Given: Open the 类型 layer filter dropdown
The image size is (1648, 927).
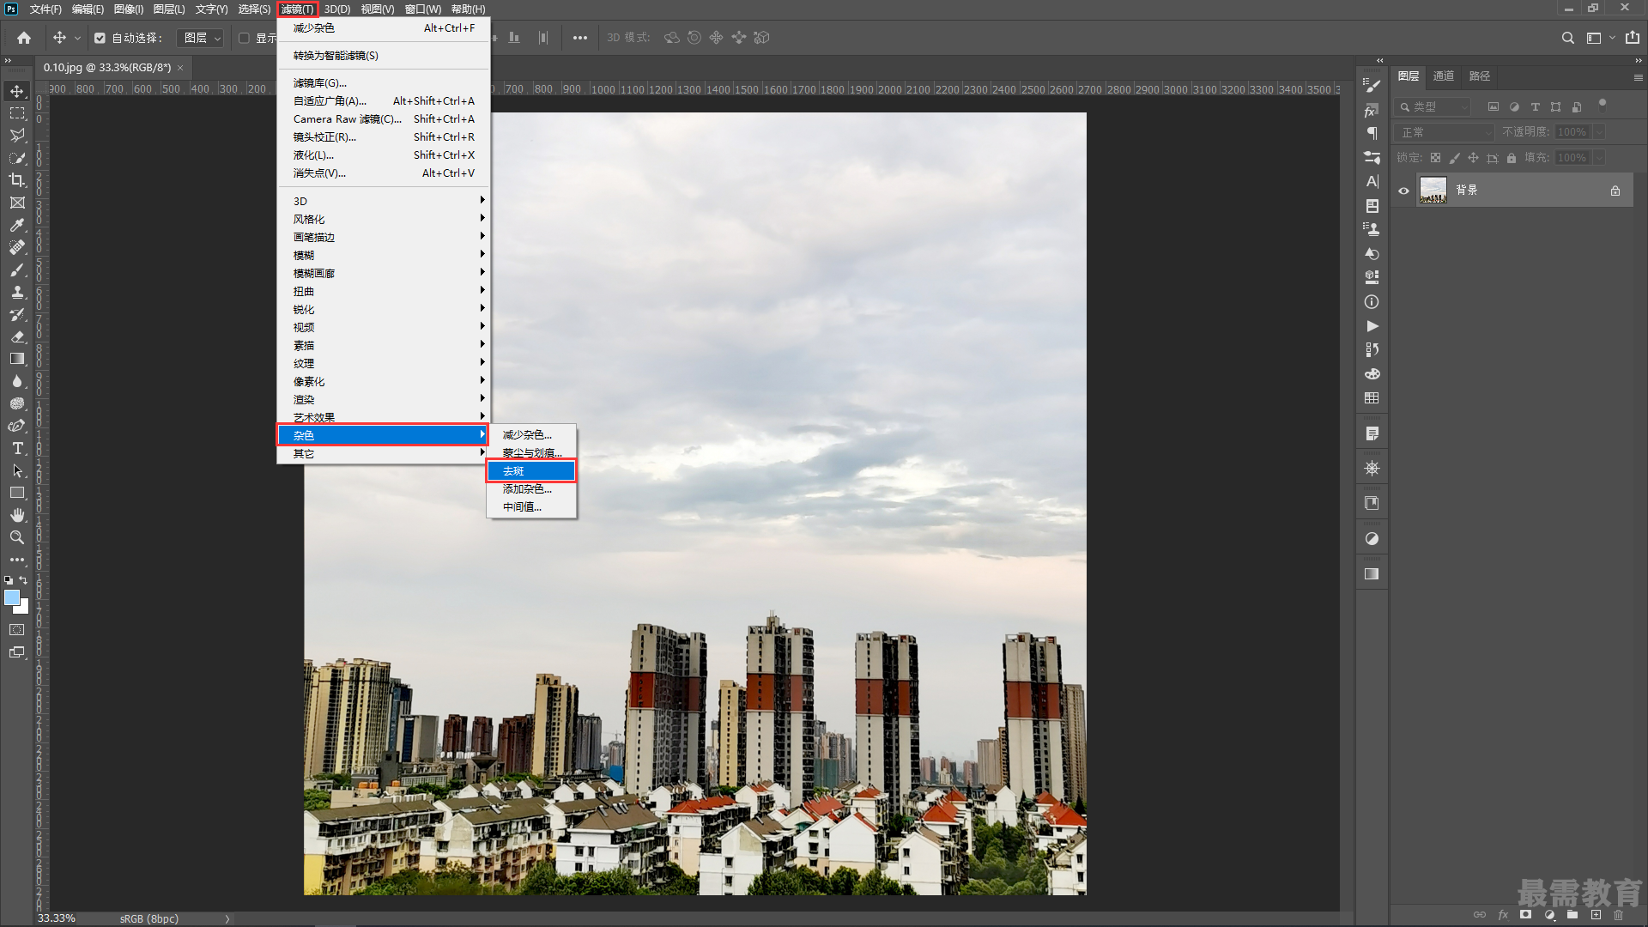Looking at the screenshot, I should pyautogui.click(x=1433, y=107).
